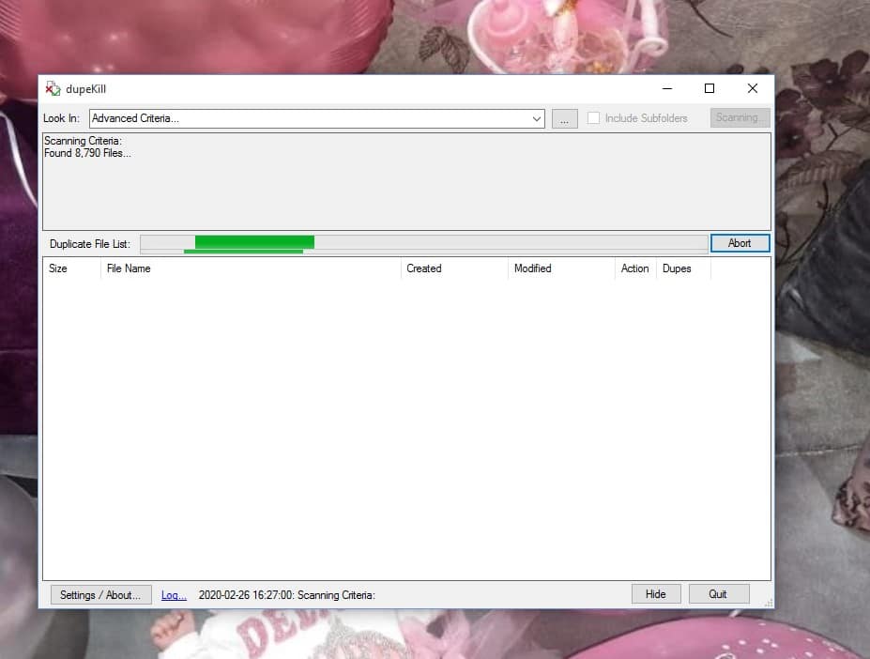Image resolution: width=870 pixels, height=659 pixels.
Task: Sort files by Modified column
Action: [x=532, y=268]
